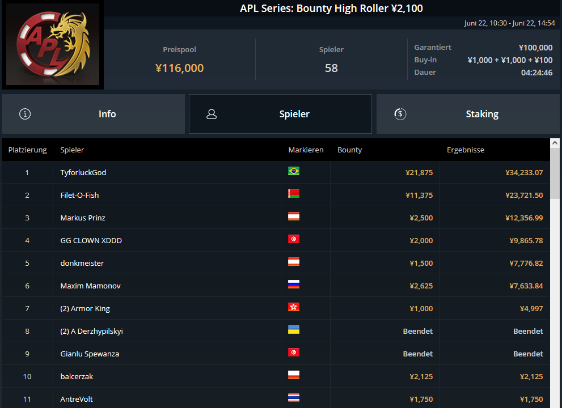The image size is (562, 408).
Task: Click Austria flag for donkmeister
Action: click(294, 261)
